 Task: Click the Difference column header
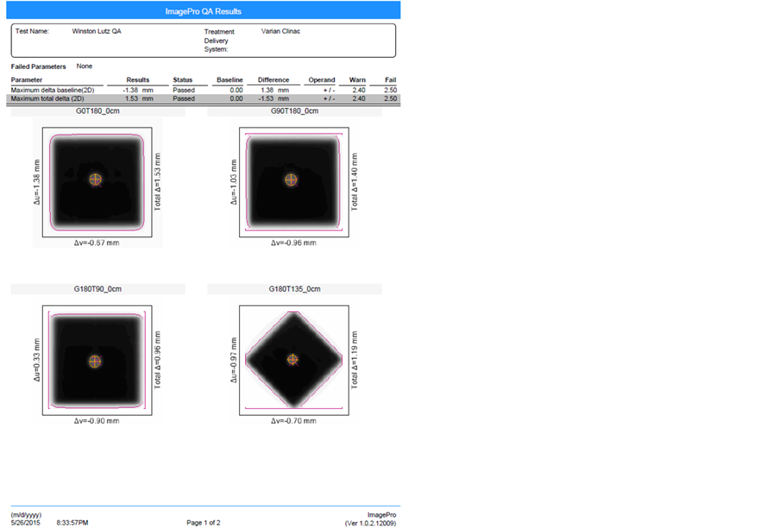coord(273,80)
